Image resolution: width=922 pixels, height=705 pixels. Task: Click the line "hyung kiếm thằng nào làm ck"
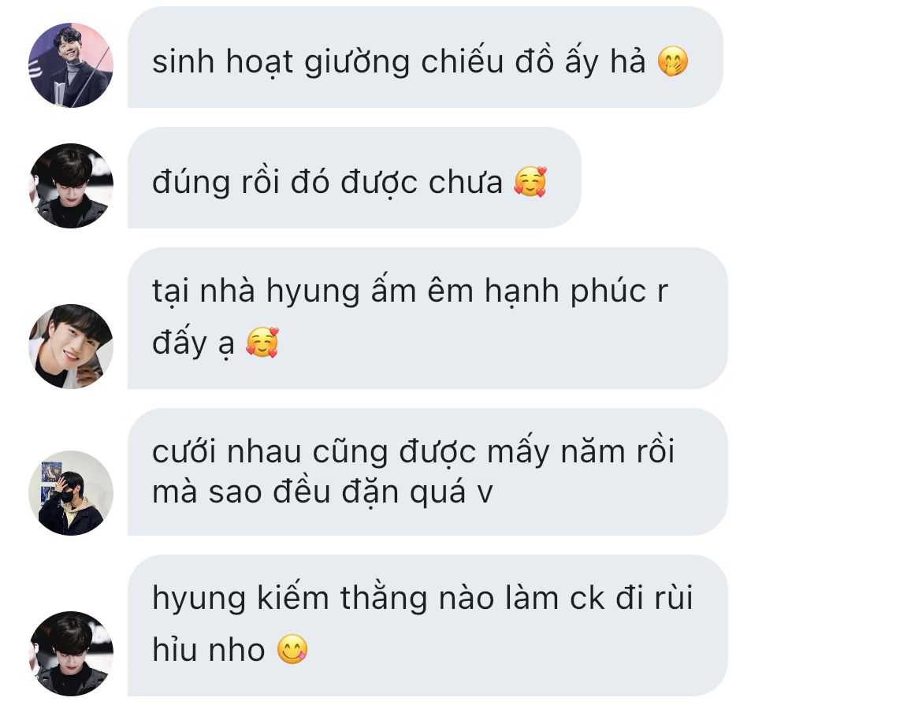click(422, 599)
